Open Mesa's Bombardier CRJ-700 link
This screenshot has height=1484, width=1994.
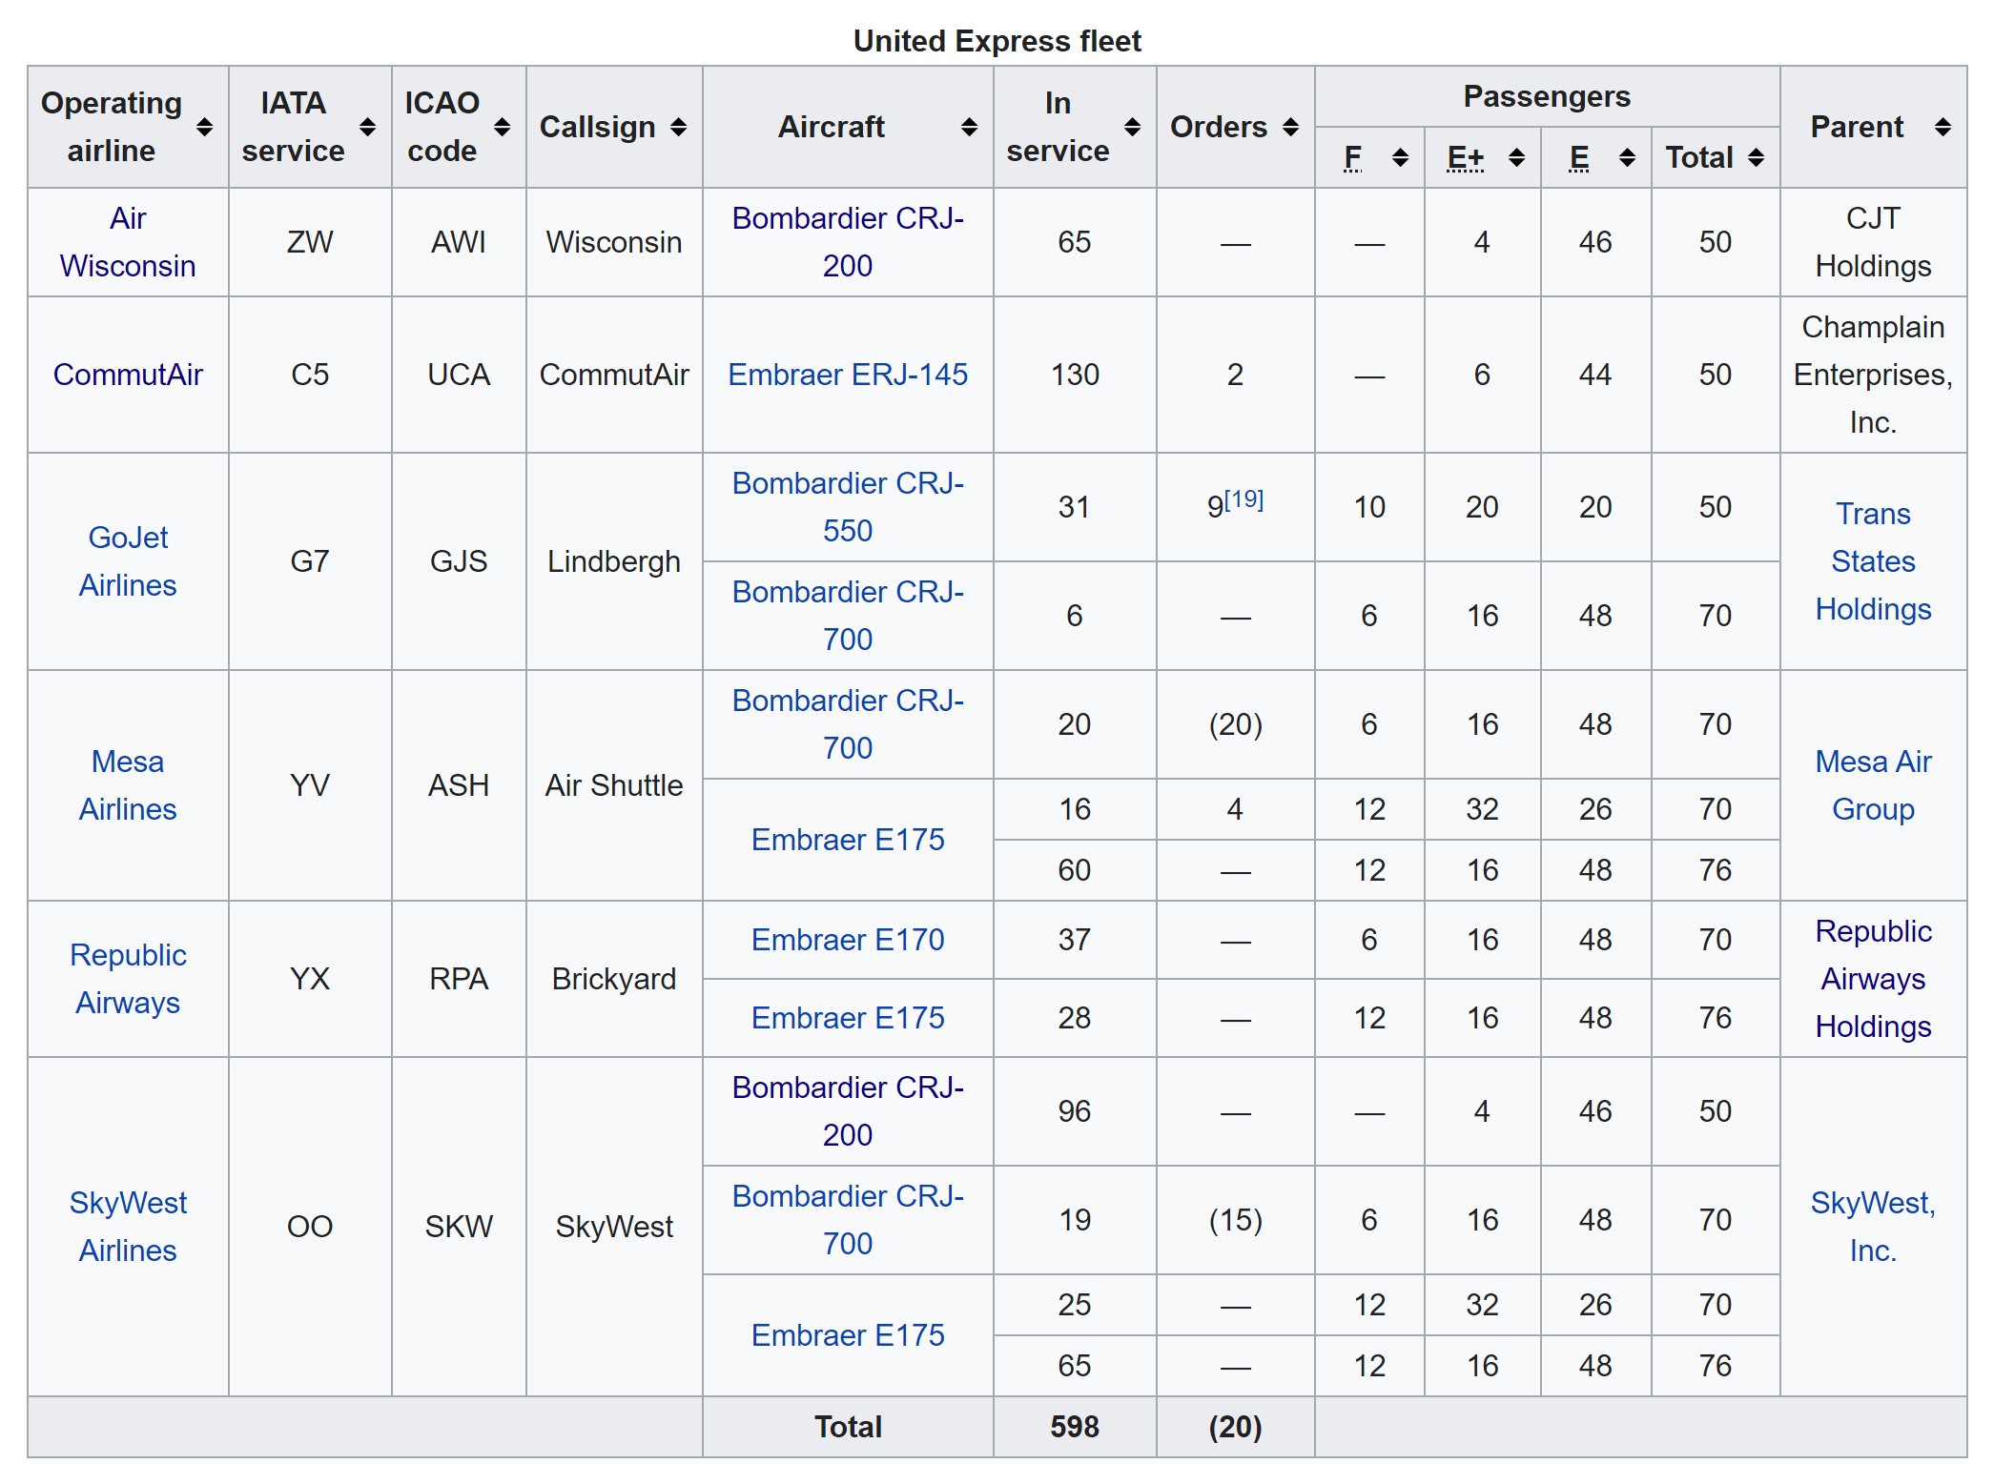point(848,724)
